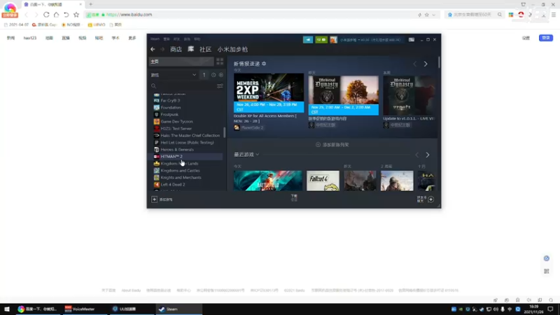The image size is (560, 315).
Task: Open the Members 2XP Weekend news card
Action: click(x=269, y=93)
